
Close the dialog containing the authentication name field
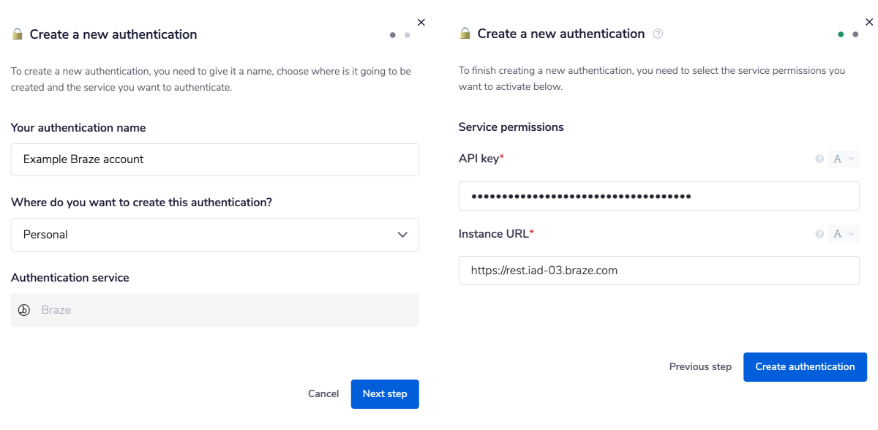(x=420, y=23)
